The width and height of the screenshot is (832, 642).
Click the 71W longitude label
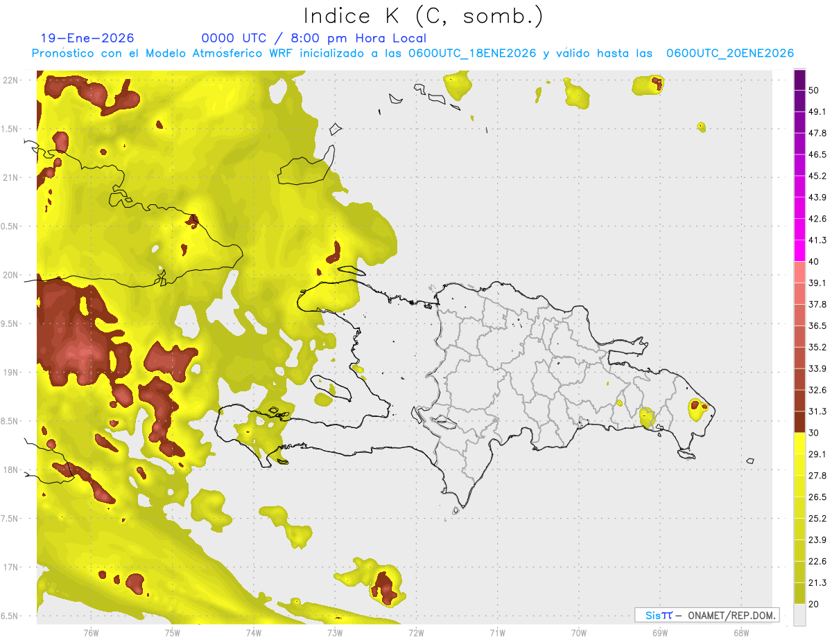(497, 633)
